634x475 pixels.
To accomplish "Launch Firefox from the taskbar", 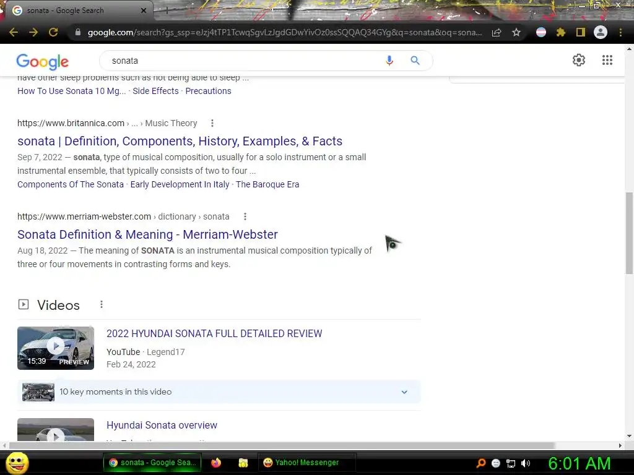I will click(x=216, y=463).
